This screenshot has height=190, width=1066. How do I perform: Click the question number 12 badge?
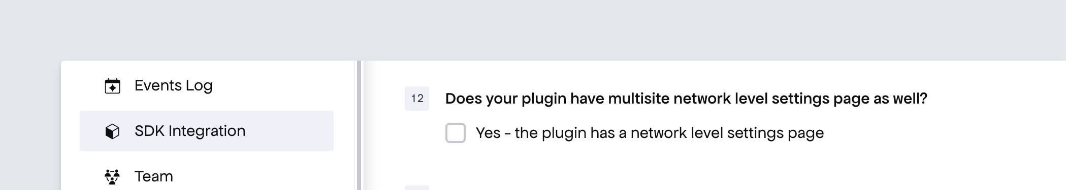tap(417, 98)
